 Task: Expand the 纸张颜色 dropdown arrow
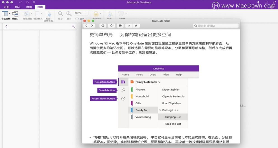coord(31,14)
